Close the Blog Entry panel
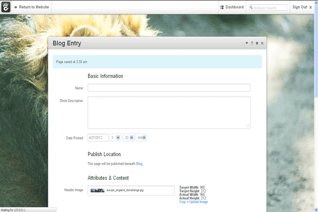 pyautogui.click(x=262, y=43)
